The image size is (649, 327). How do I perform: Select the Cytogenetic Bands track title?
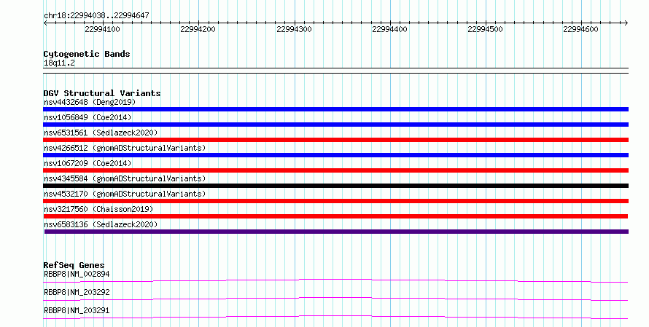[x=87, y=54]
